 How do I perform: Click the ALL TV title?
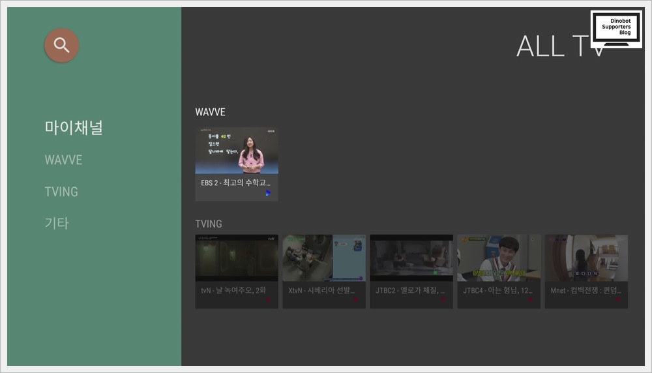coord(559,46)
